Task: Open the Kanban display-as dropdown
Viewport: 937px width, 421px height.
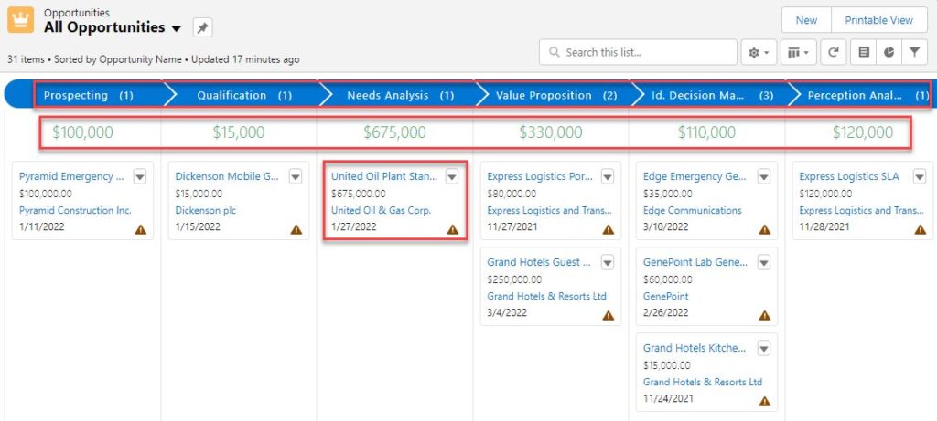Action: click(798, 52)
